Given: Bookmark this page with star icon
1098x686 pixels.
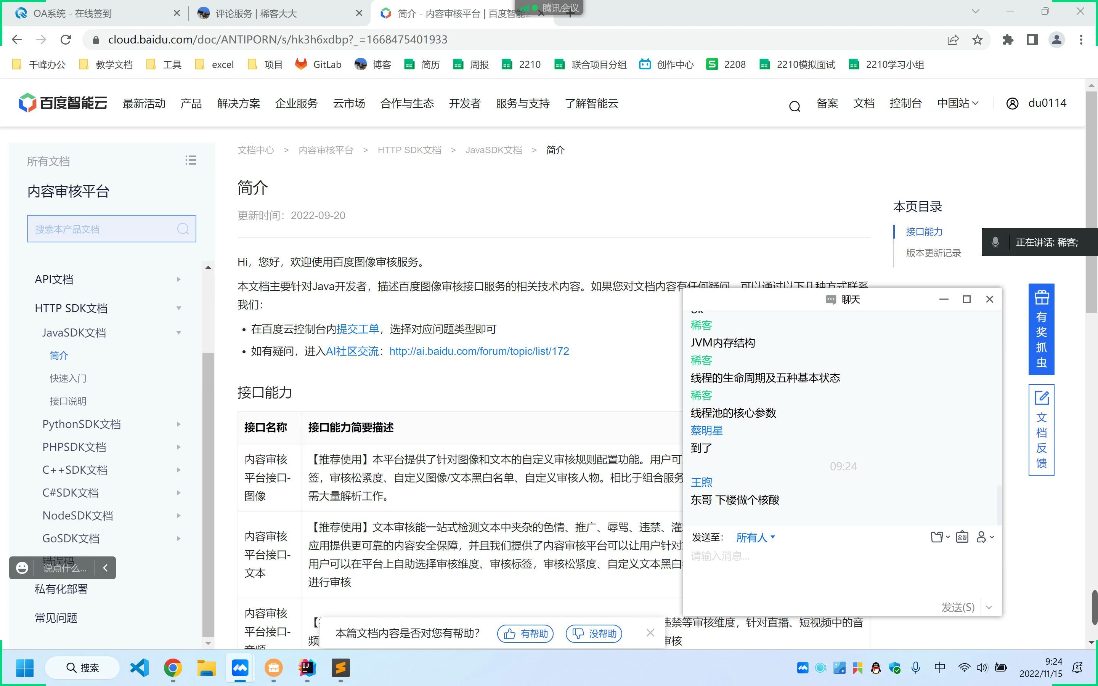Looking at the screenshot, I should [x=977, y=40].
